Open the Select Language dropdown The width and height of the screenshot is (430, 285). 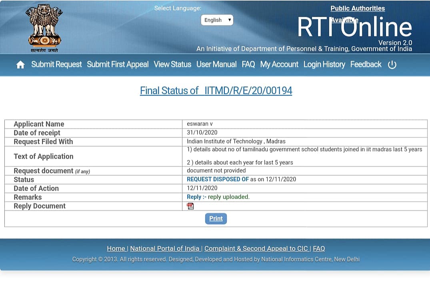(x=217, y=20)
